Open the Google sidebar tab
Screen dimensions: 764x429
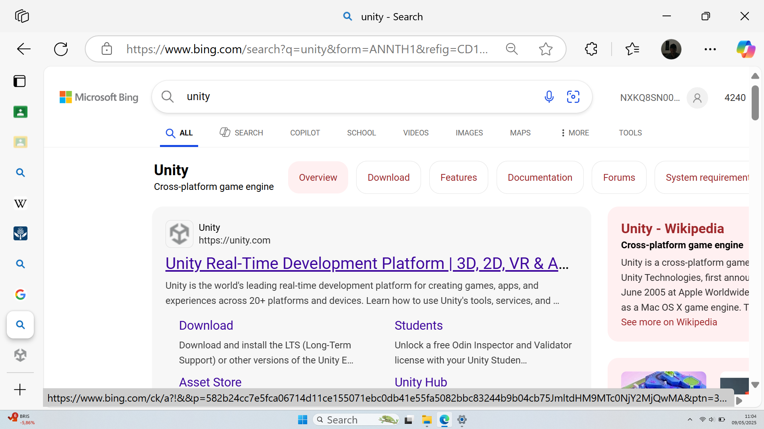pyautogui.click(x=20, y=294)
